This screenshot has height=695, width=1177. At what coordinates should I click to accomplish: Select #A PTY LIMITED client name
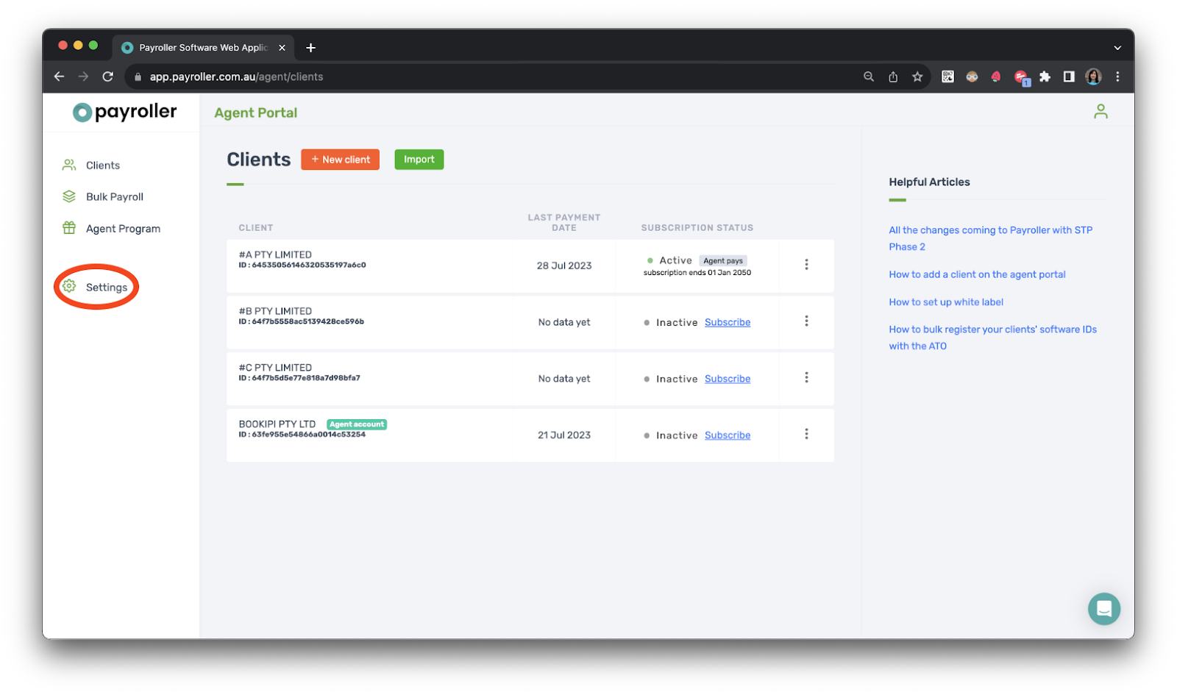point(275,255)
